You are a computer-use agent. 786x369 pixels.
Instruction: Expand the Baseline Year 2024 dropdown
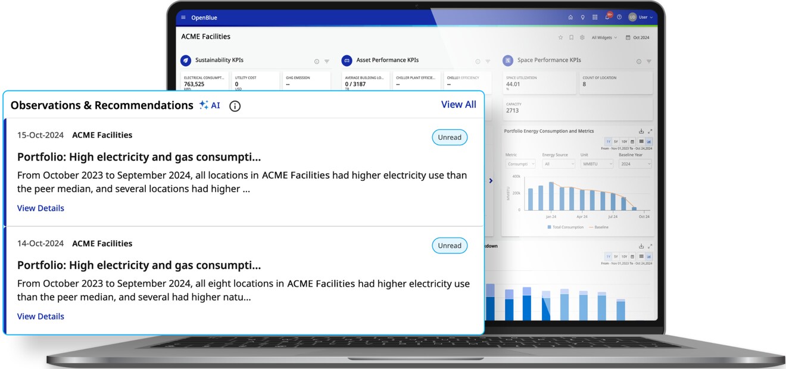pyautogui.click(x=635, y=164)
